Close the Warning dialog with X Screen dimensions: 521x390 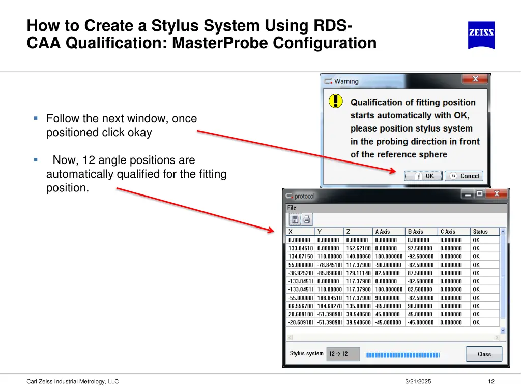click(475, 79)
